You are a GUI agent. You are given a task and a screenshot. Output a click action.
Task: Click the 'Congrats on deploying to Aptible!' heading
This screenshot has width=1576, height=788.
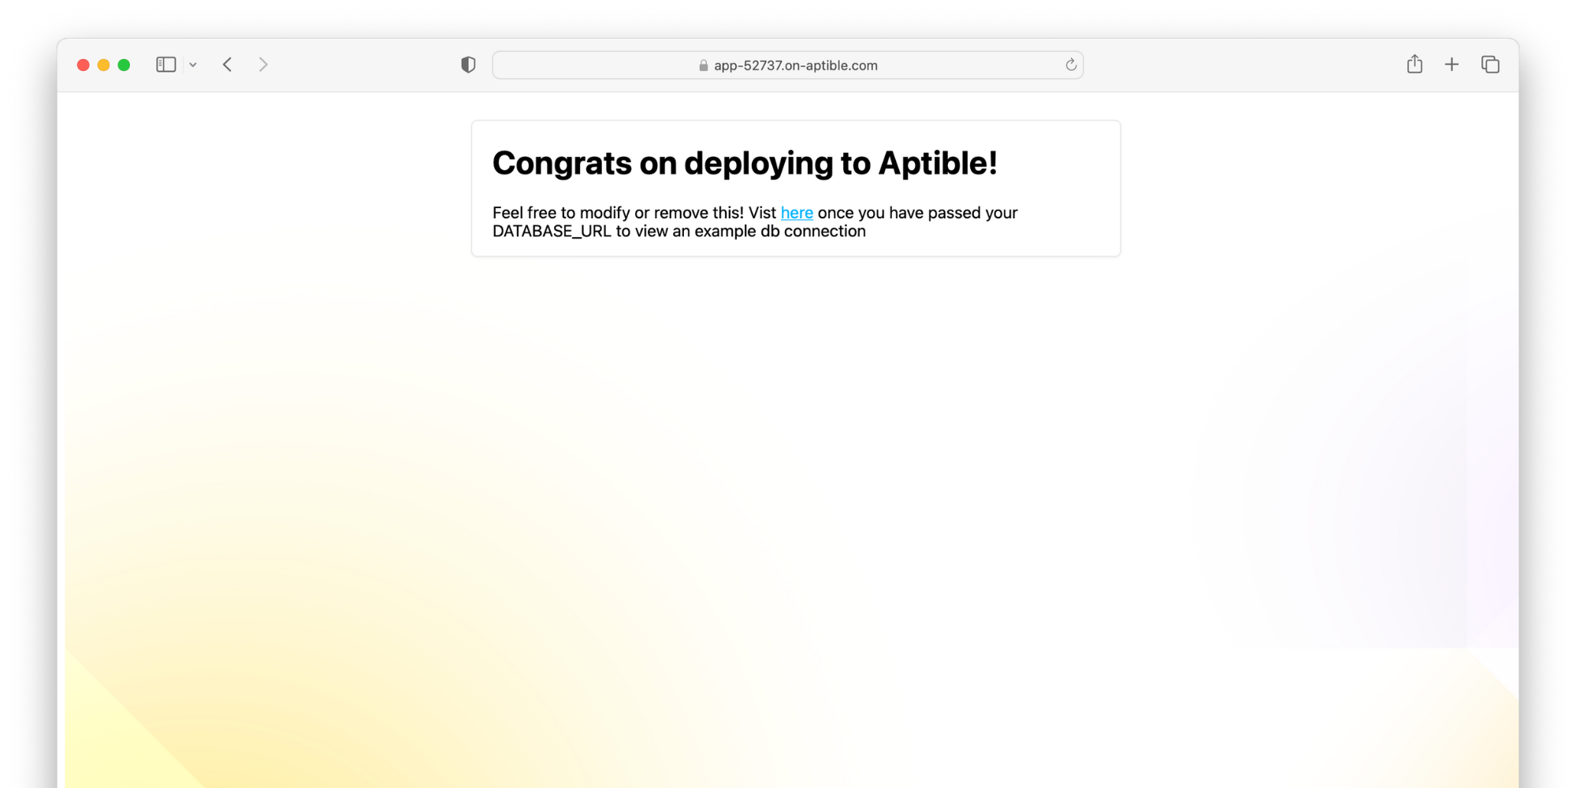745,163
